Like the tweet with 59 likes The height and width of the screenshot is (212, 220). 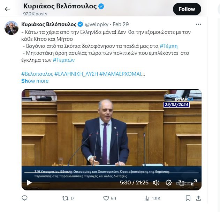pos(109,198)
